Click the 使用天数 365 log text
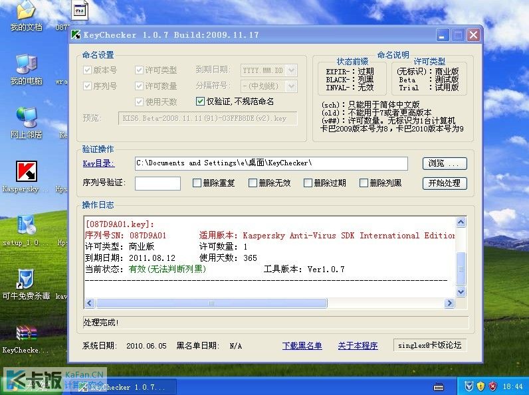 (x=228, y=258)
